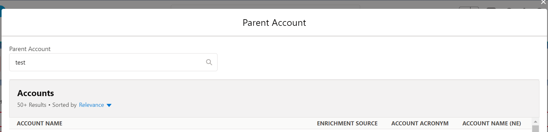This screenshot has width=548, height=132.
Task: Sort by Account Name column header
Action: pyautogui.click(x=39, y=123)
